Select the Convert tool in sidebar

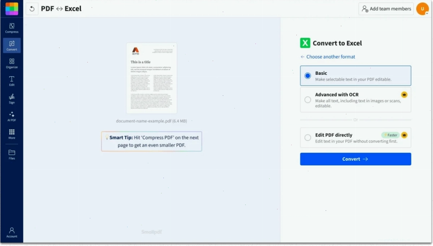coord(12,46)
